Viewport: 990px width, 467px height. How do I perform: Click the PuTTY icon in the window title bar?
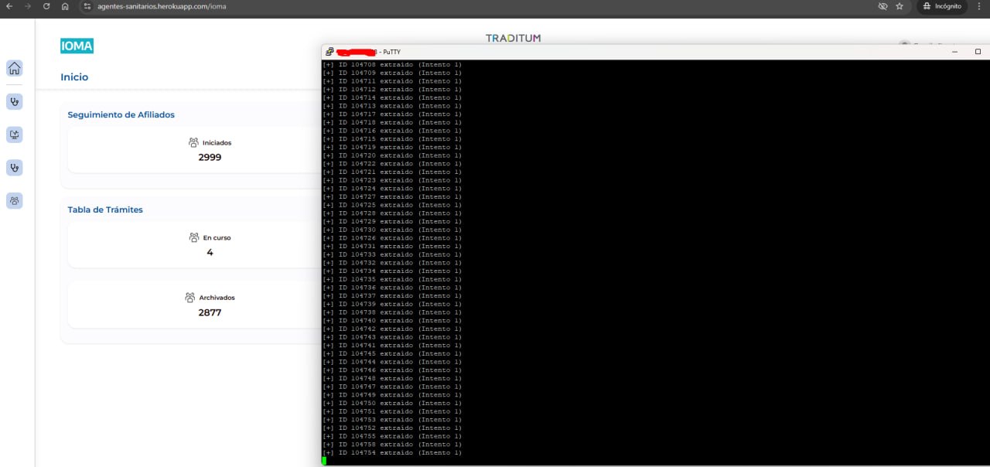[x=329, y=52]
